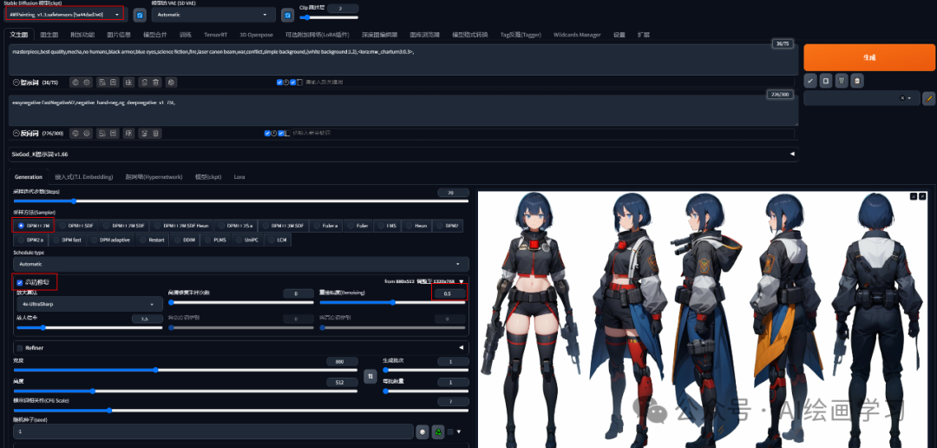Click the clock icon in positive prompt toolbar
Screen dimensions: 937x448
(x=286, y=82)
